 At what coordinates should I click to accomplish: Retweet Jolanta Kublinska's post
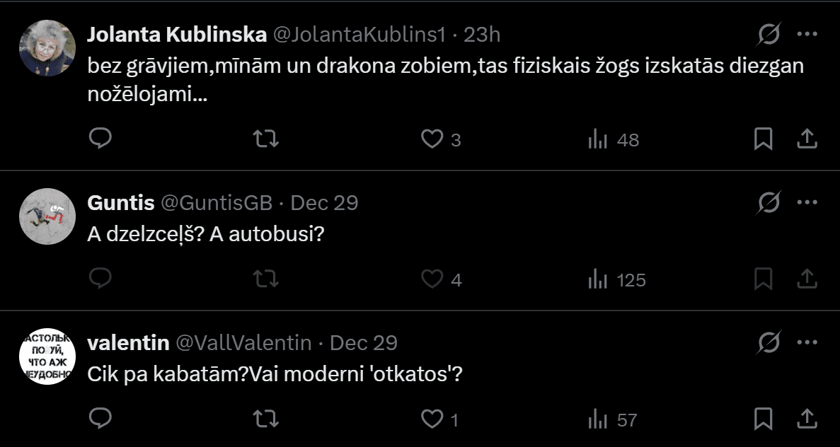click(x=266, y=139)
